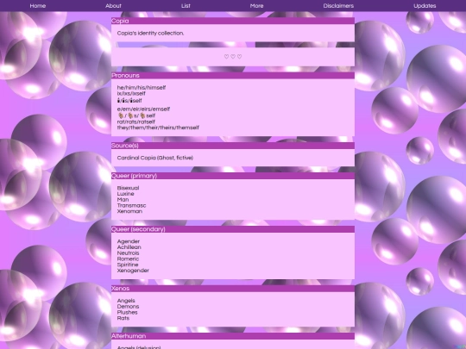Click the Pronouns section heading
466x349 pixels.
[125, 75]
